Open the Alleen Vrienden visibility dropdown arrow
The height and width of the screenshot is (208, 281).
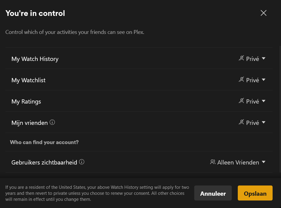(264, 162)
